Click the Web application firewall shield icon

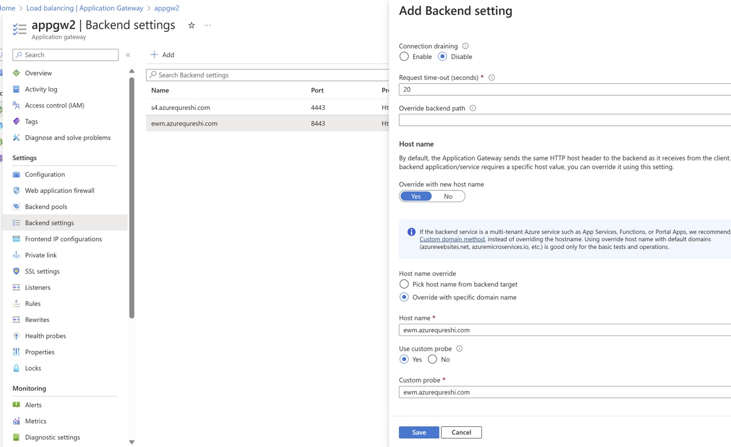click(x=16, y=190)
